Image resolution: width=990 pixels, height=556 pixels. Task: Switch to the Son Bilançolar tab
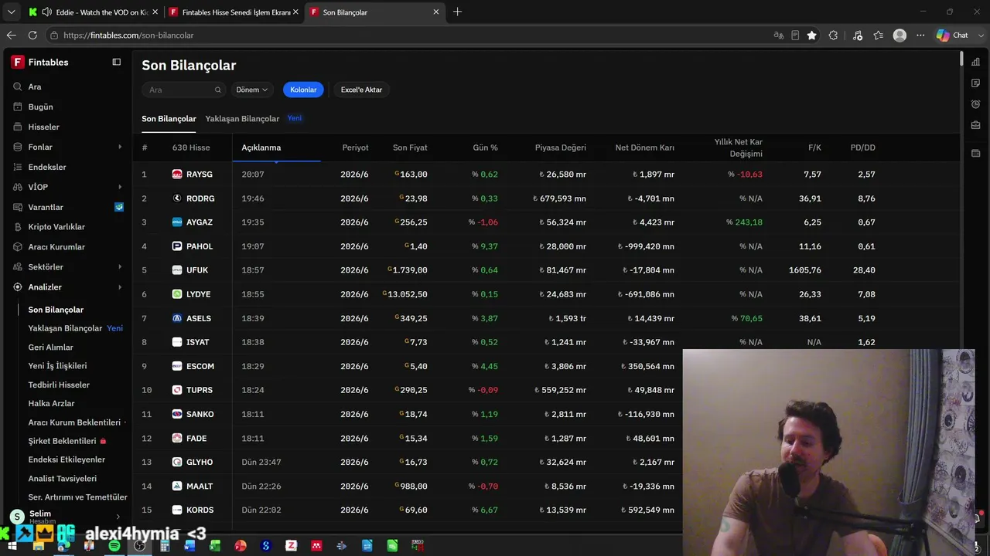[169, 119]
